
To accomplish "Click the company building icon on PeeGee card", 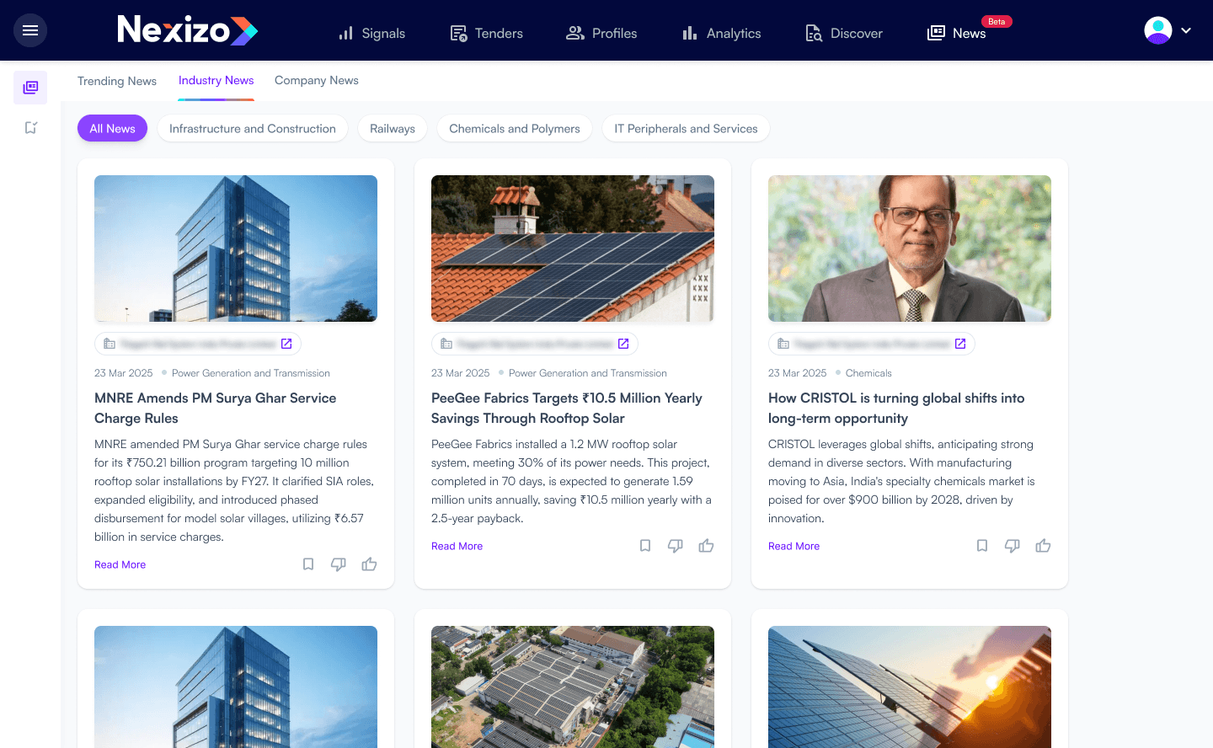I will point(446,344).
